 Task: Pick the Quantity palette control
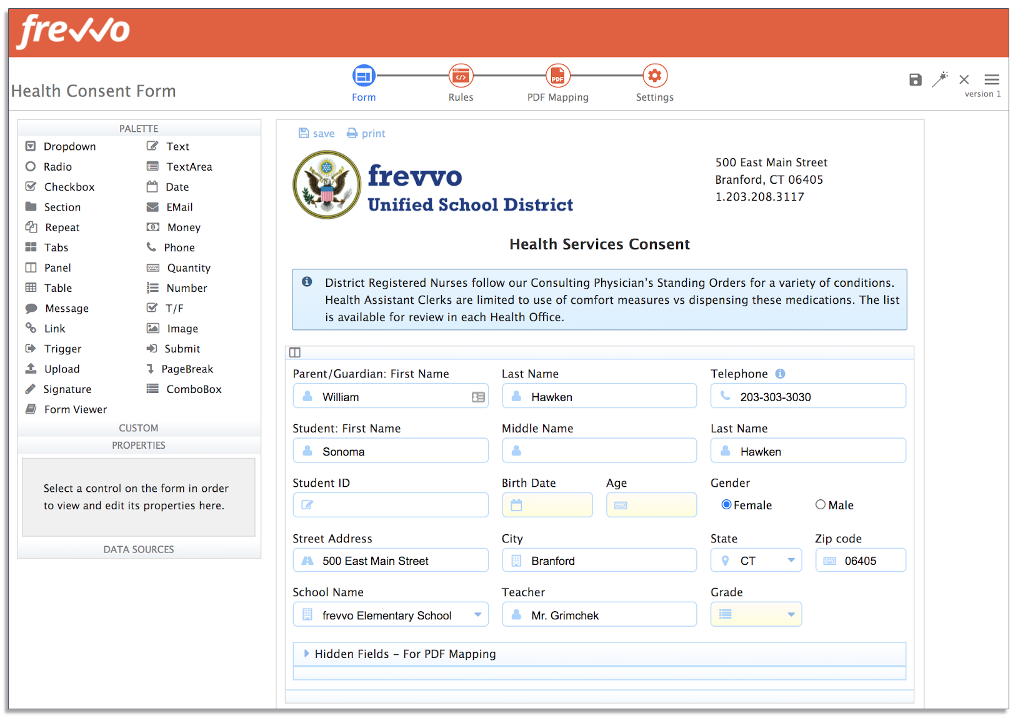point(178,267)
